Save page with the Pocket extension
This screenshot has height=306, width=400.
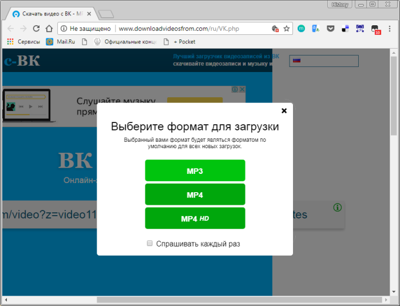330,29
